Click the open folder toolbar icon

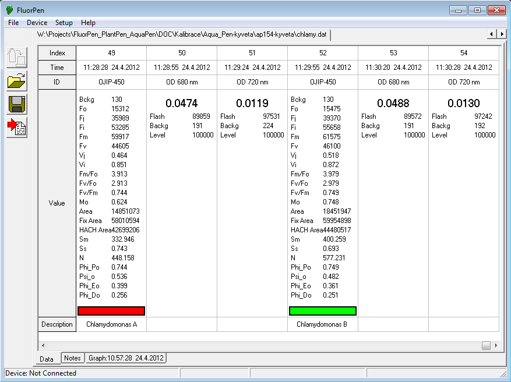point(17,81)
